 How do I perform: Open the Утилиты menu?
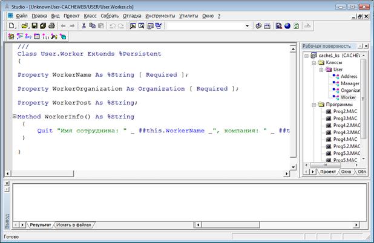pyautogui.click(x=189, y=16)
